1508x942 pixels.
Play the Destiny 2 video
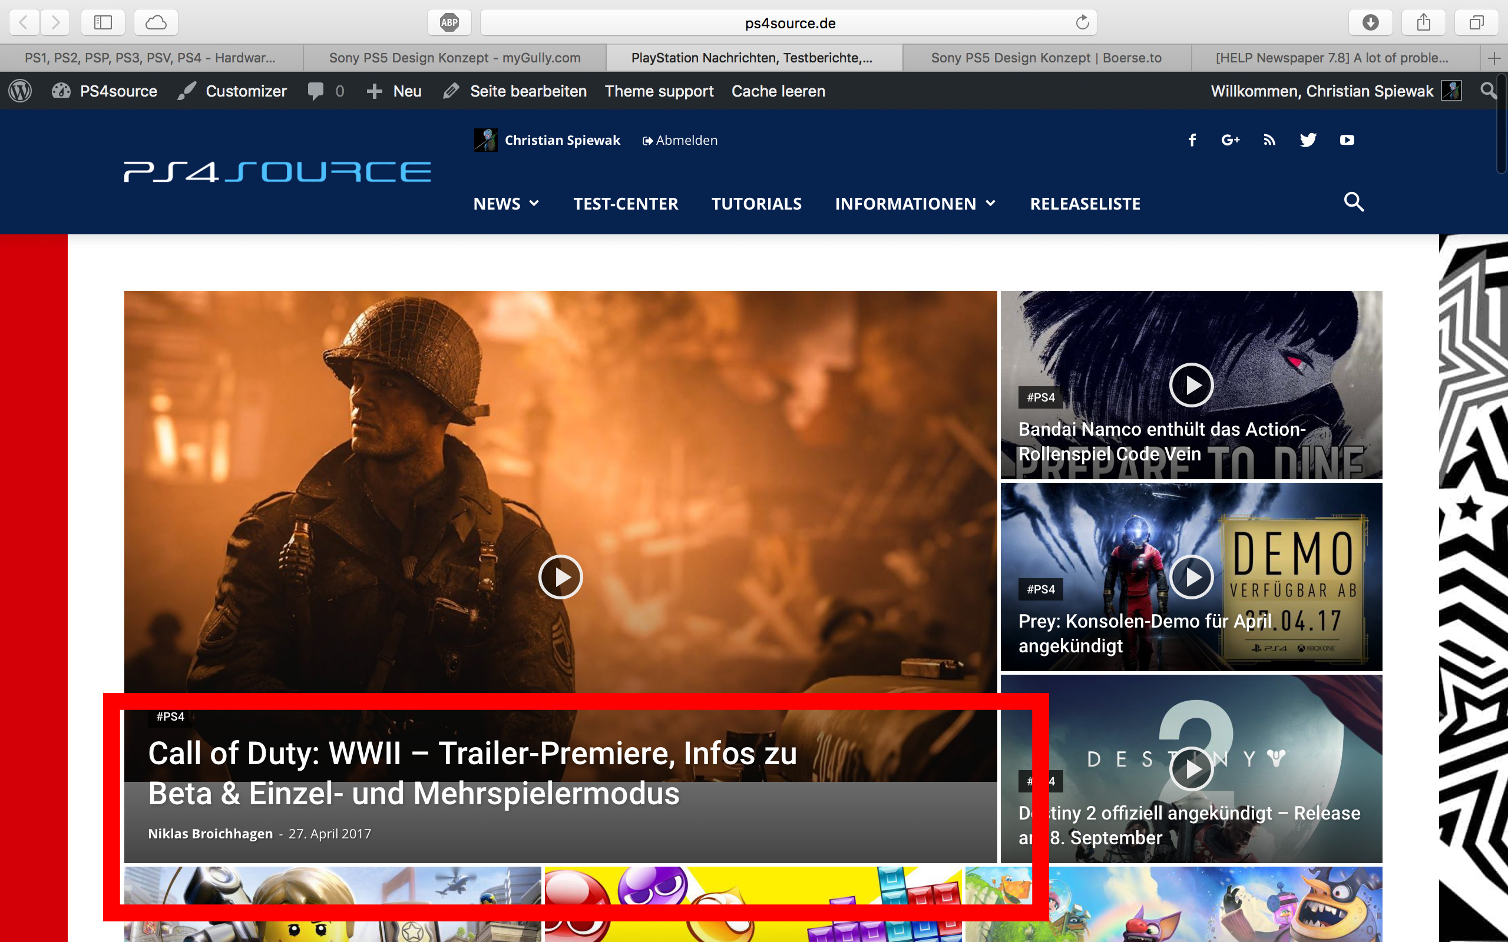[x=1191, y=769]
